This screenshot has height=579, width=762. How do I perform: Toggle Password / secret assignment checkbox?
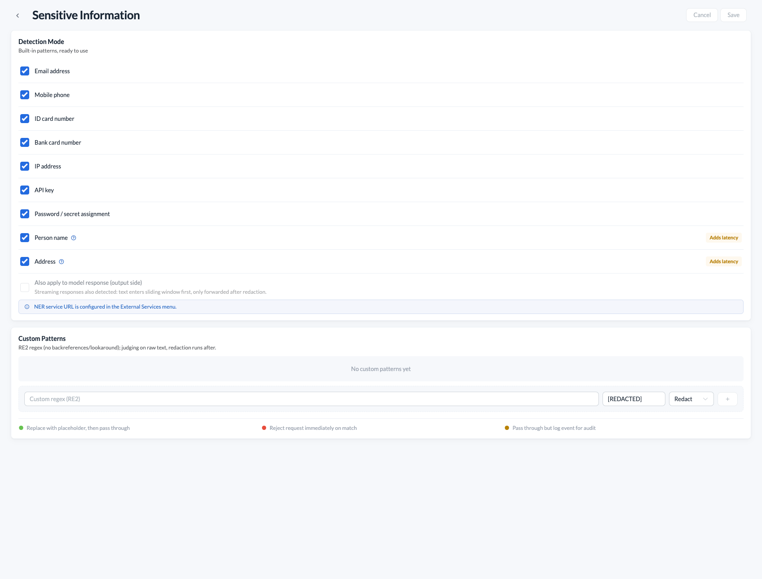click(25, 214)
